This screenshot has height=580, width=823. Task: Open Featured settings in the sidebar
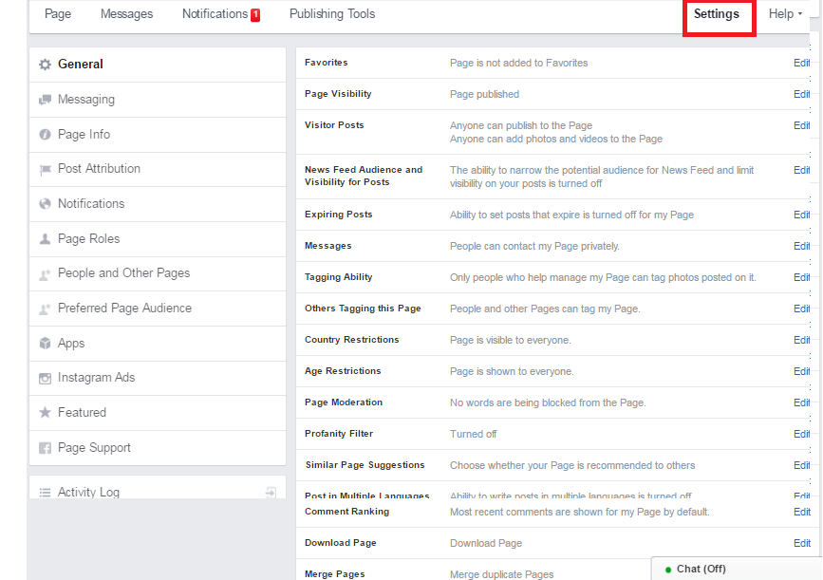point(158,413)
